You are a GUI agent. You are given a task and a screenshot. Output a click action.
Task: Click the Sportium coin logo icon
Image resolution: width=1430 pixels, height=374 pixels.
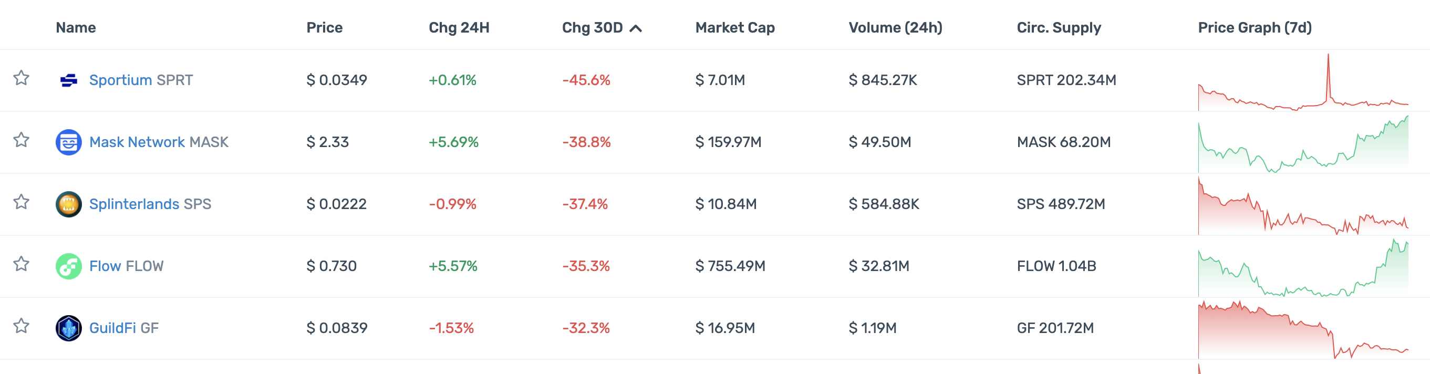[x=69, y=80]
